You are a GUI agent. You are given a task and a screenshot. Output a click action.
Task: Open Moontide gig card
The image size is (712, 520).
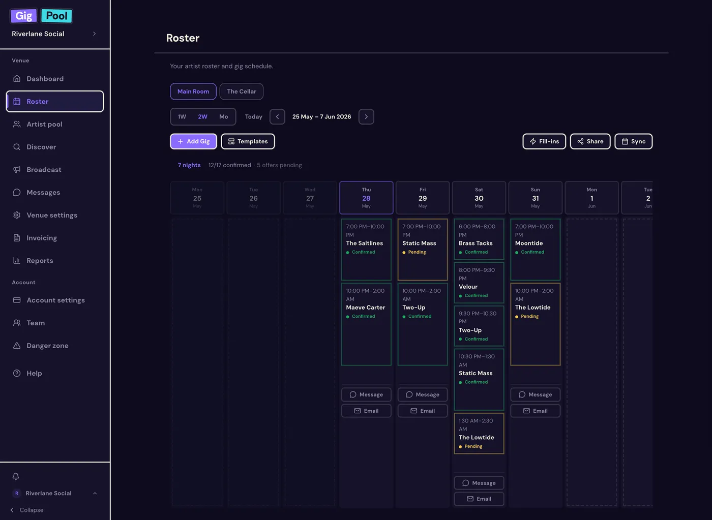536,250
